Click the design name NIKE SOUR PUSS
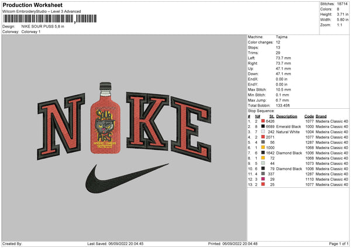This screenshot has width=351, height=248. [x=43, y=26]
